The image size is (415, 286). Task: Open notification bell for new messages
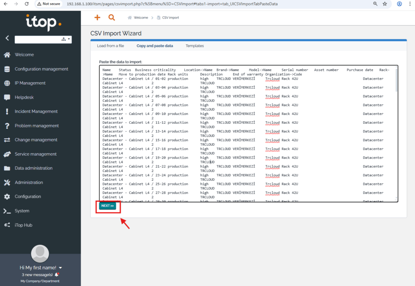56,275
